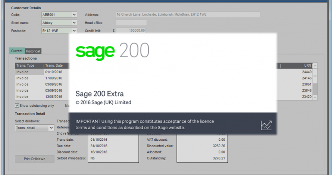The height and width of the screenshot is (175, 332).
Task: Click the 2016 Sage (UK) Limited copyright text
Action: (103, 102)
